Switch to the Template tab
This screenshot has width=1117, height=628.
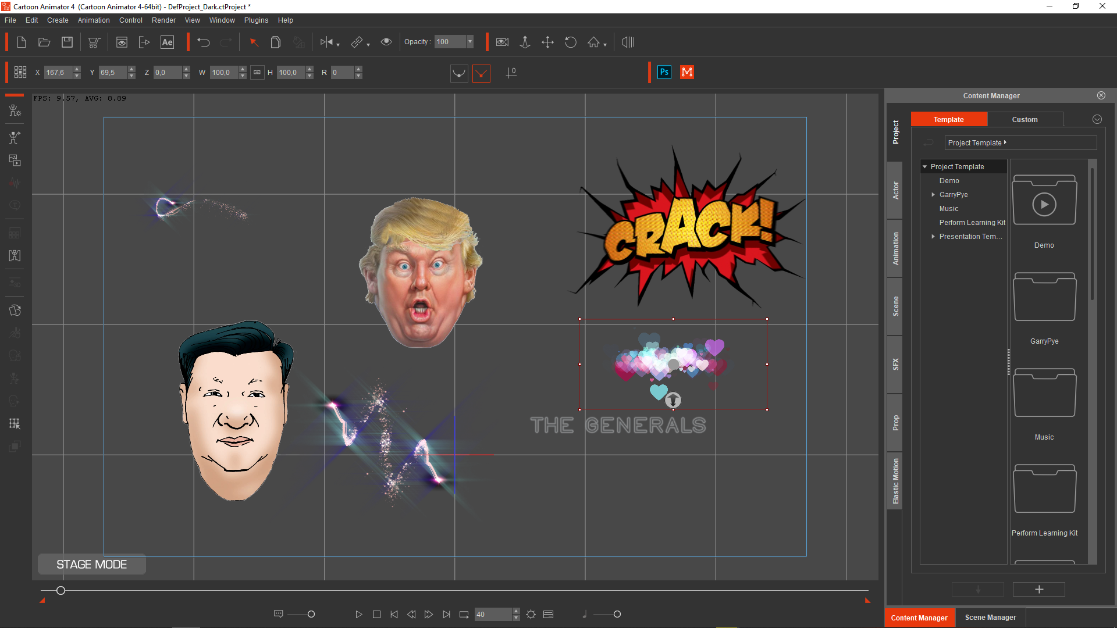[949, 119]
